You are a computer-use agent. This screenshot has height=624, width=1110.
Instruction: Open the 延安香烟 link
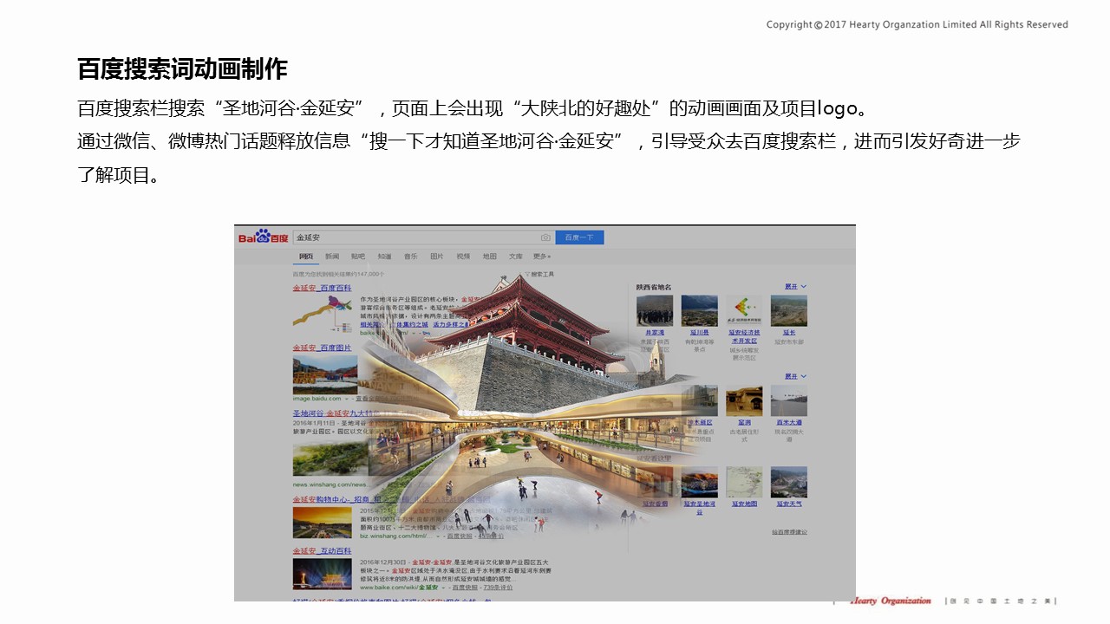click(x=655, y=504)
